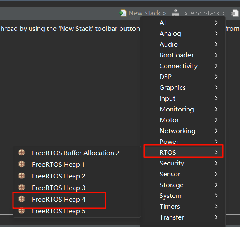240x227 pixels.
Task: Click the FreeRTOS Heap 1 icon
Action: click(21, 164)
